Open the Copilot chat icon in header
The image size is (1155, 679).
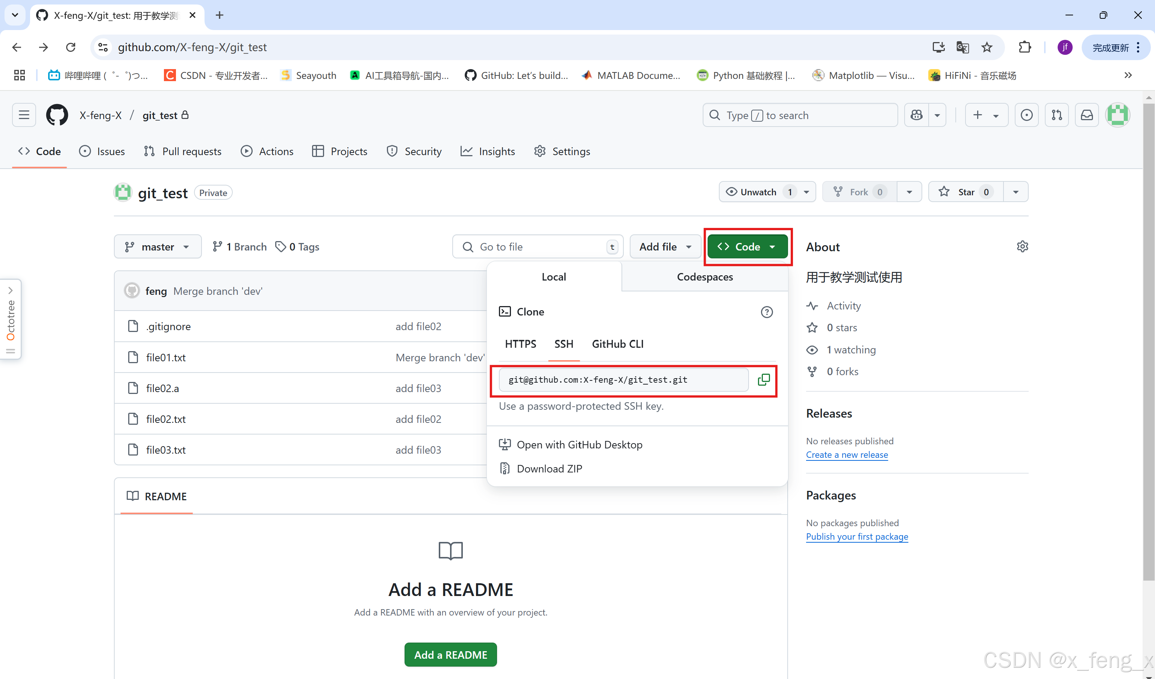click(916, 115)
